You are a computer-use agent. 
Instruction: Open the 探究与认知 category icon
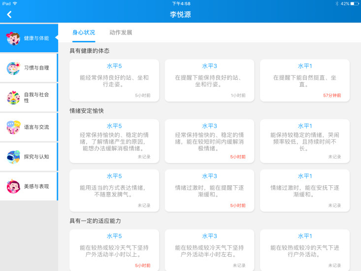pos(13,157)
